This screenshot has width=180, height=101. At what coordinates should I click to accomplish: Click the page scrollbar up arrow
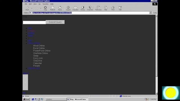pyautogui.click(x=156, y=16)
